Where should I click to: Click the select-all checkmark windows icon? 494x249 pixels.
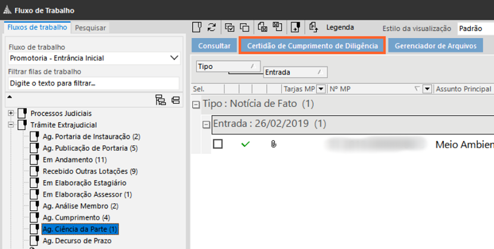(230, 27)
